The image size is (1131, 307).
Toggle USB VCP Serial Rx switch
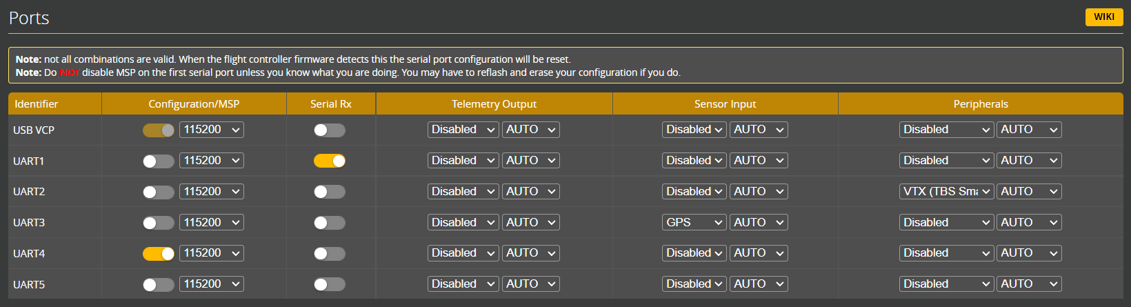(330, 130)
